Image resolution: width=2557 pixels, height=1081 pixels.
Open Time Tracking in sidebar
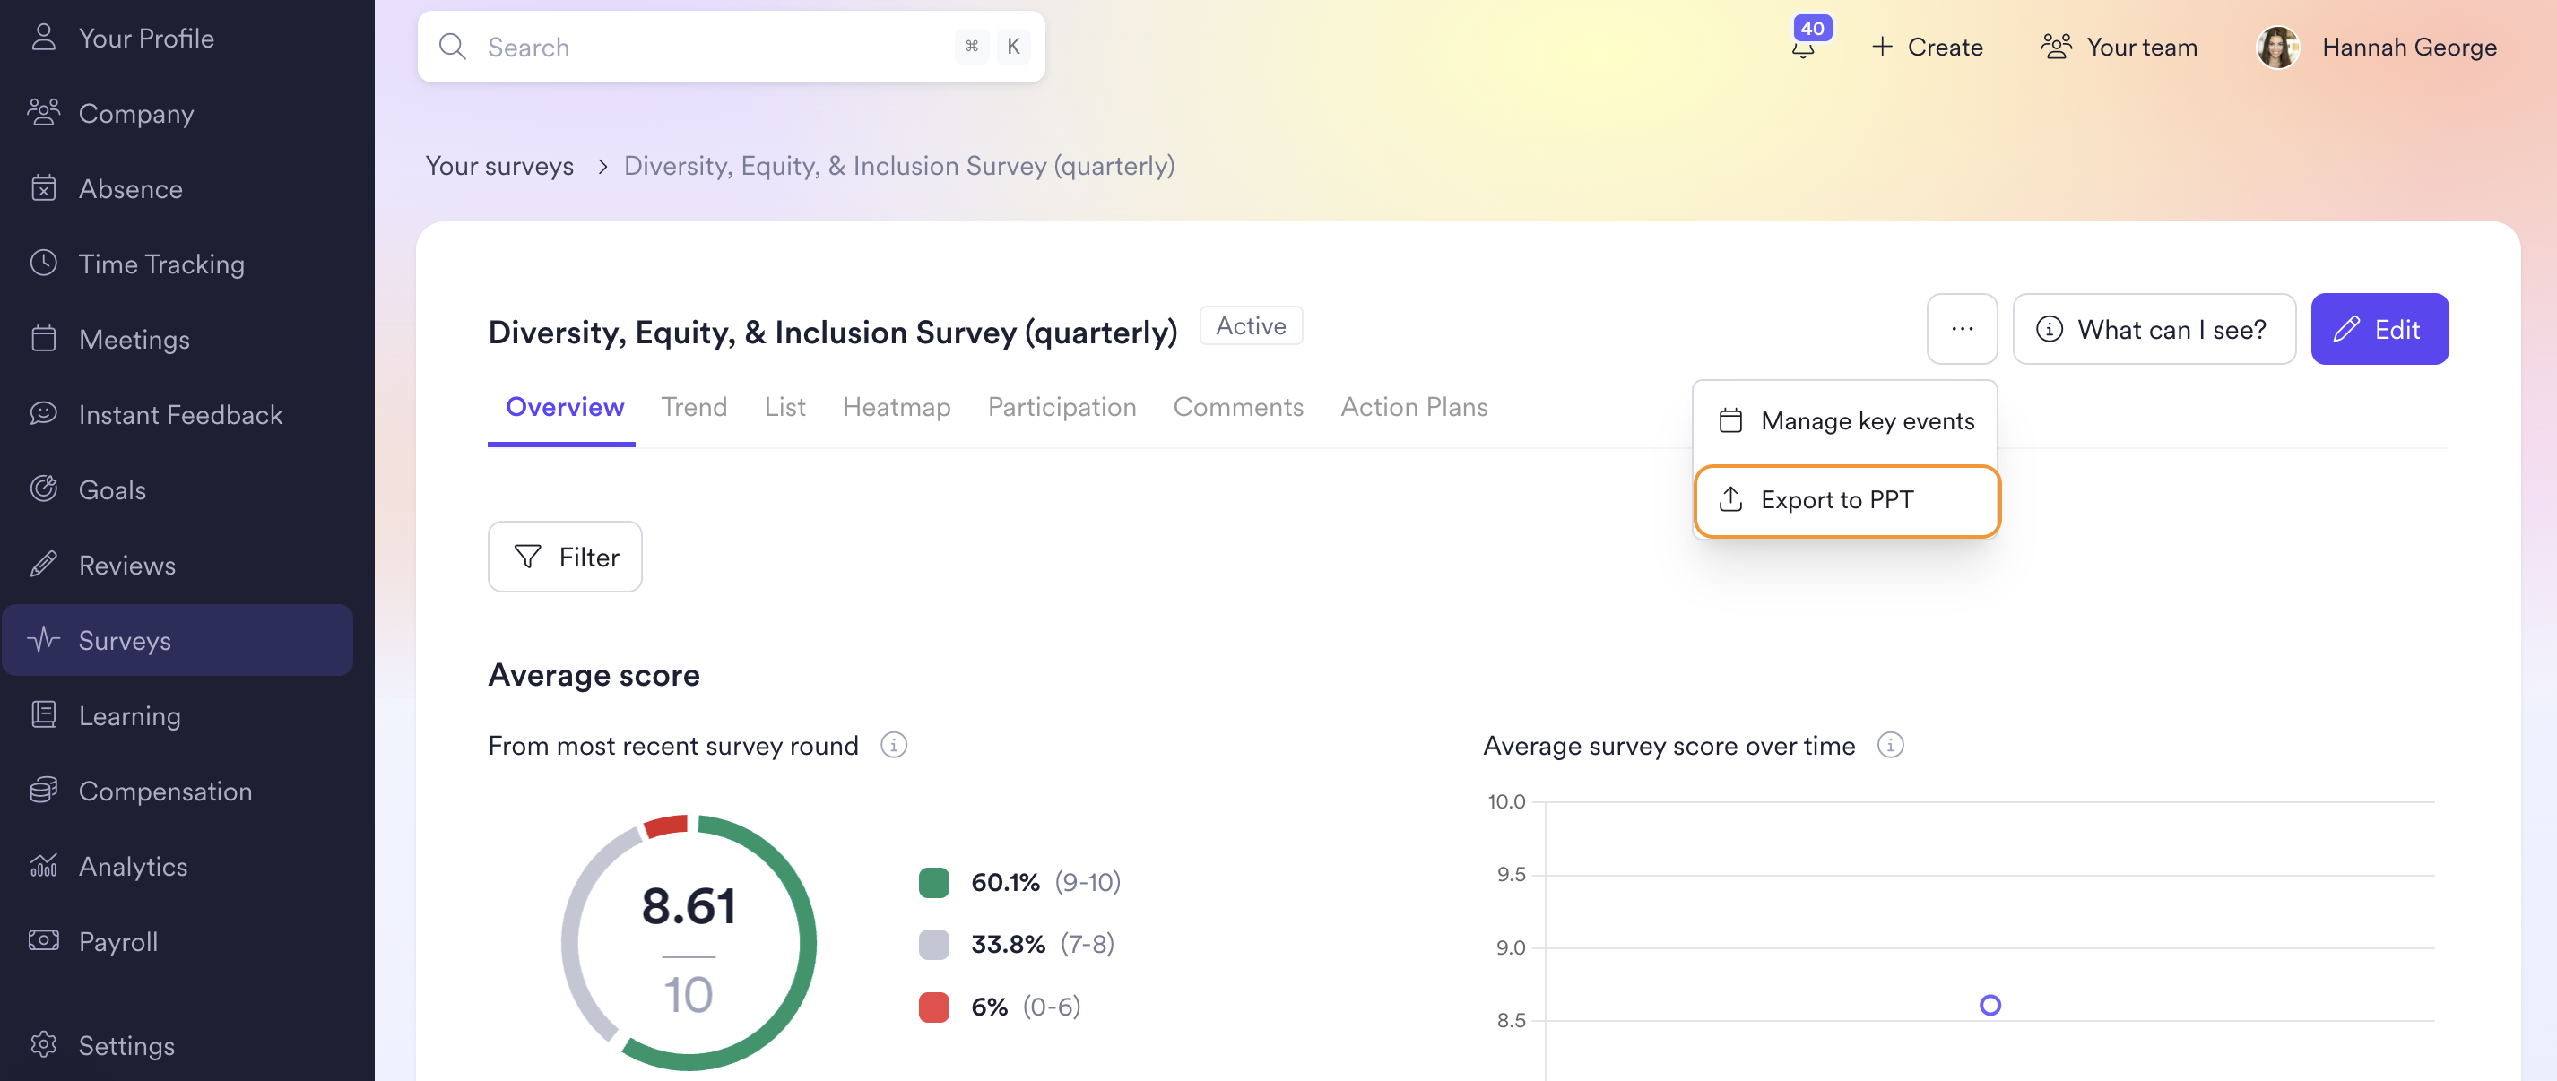160,263
